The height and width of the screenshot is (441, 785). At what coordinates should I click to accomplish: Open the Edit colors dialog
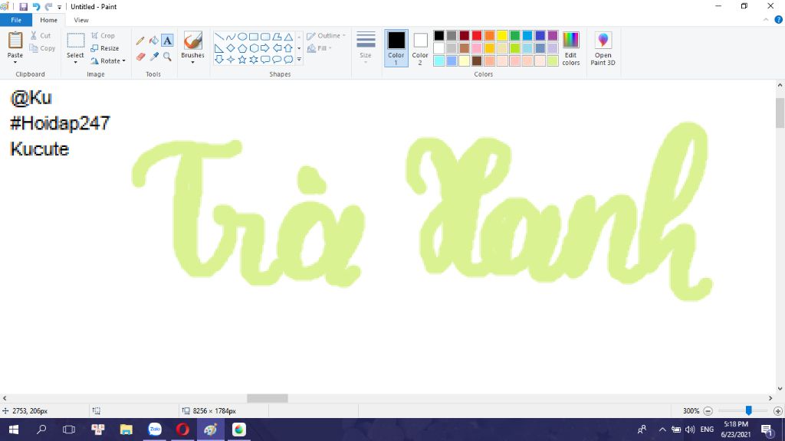[570, 48]
